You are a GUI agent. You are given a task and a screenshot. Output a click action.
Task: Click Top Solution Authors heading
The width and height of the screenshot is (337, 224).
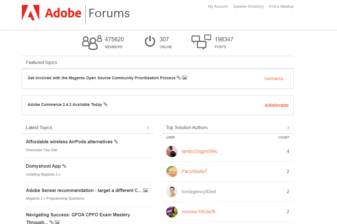[187, 127]
